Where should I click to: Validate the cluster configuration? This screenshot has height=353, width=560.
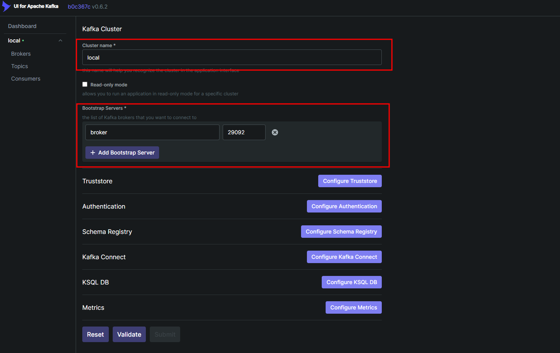(129, 334)
